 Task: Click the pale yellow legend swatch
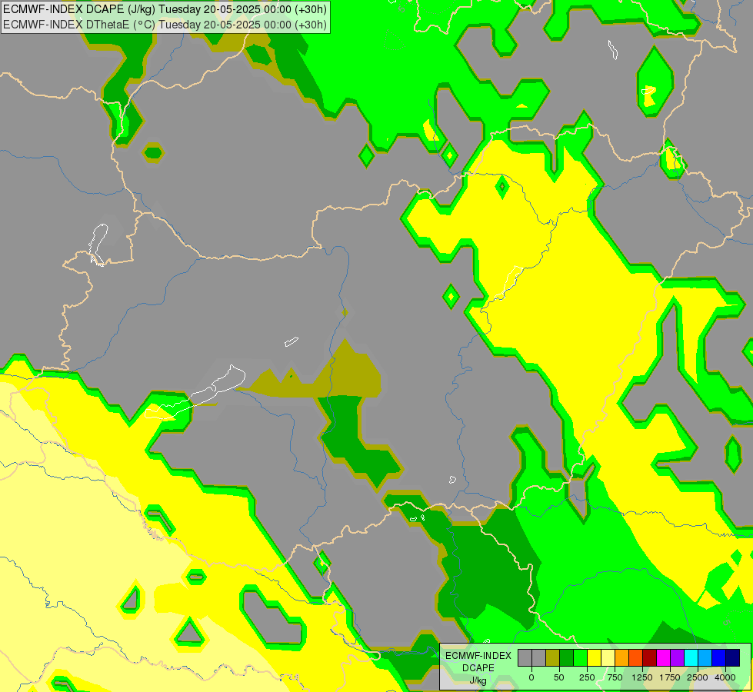click(x=608, y=657)
